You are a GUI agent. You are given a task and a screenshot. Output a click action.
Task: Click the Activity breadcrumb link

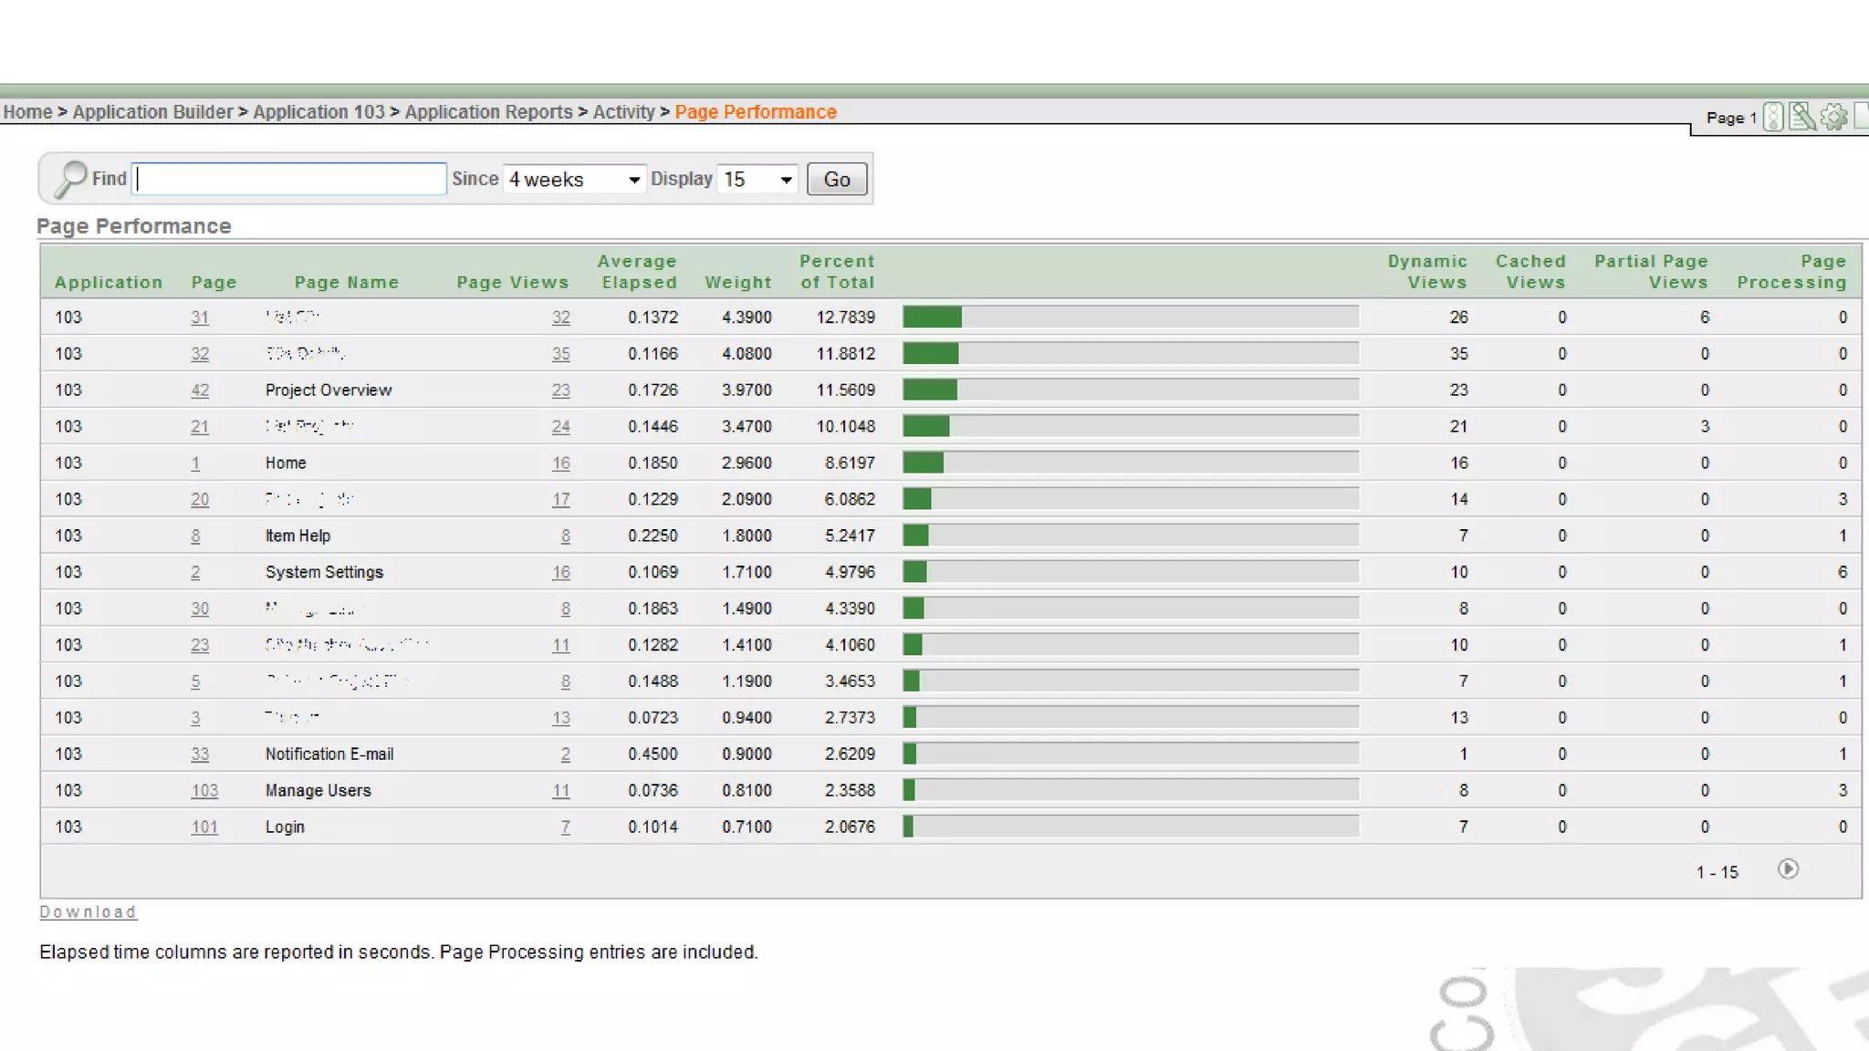pyautogui.click(x=623, y=112)
